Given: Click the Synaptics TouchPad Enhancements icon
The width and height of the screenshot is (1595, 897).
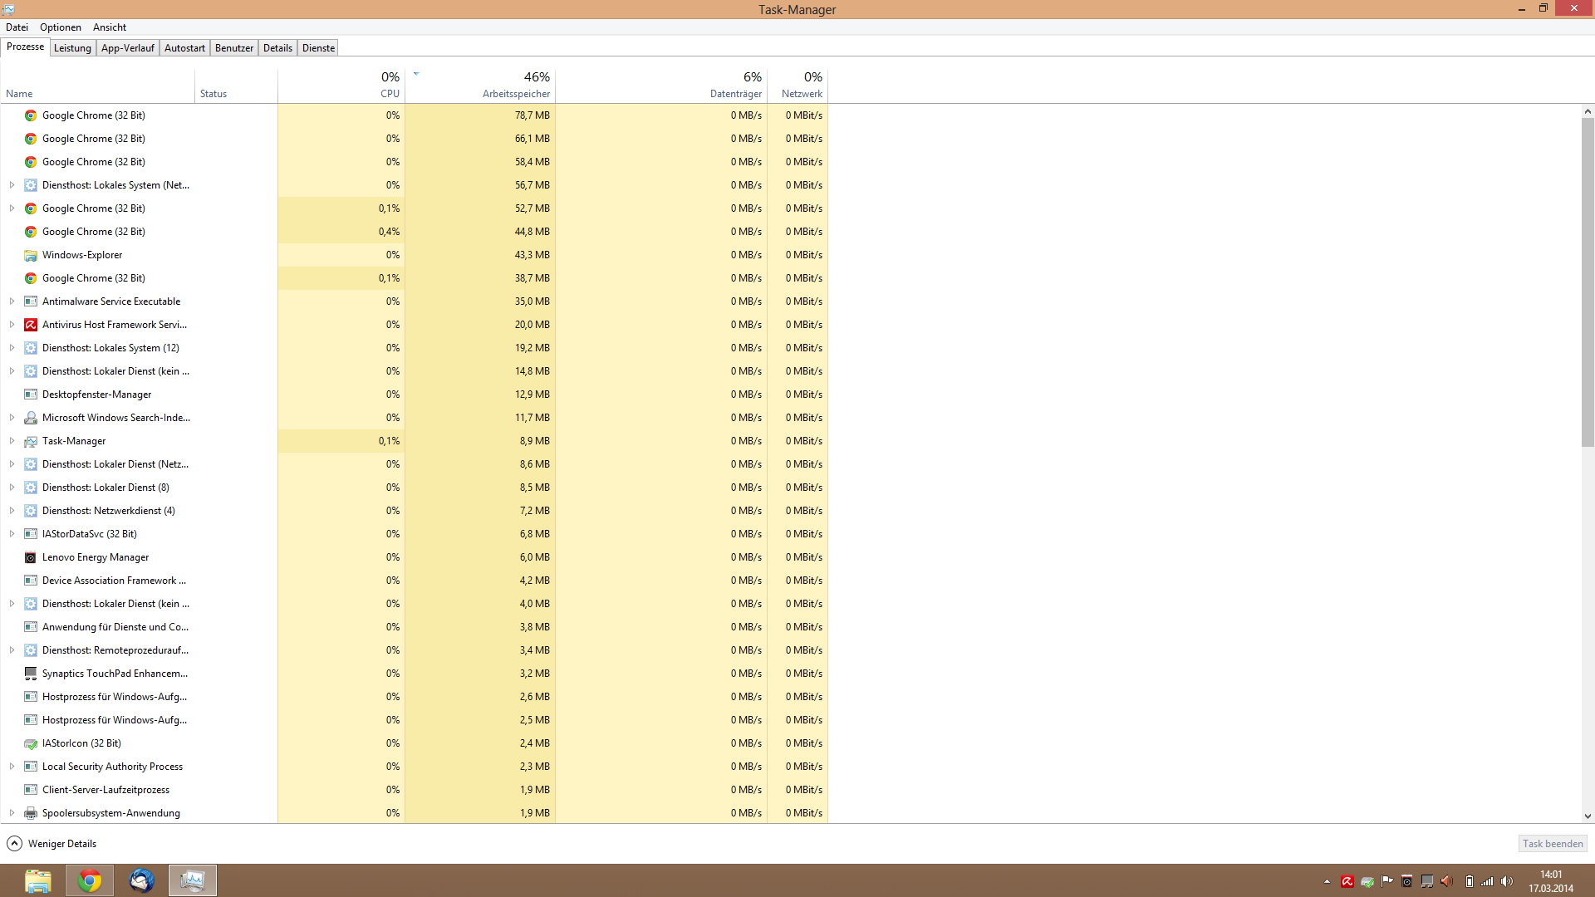Looking at the screenshot, I should coord(31,674).
